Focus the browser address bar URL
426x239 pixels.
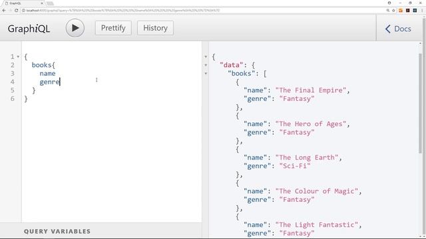point(123,11)
